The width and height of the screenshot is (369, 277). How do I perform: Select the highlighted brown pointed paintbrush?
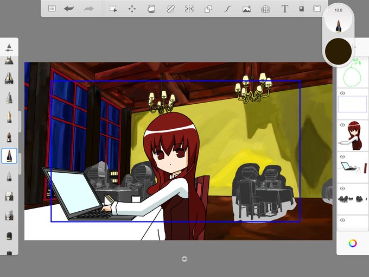point(9,156)
